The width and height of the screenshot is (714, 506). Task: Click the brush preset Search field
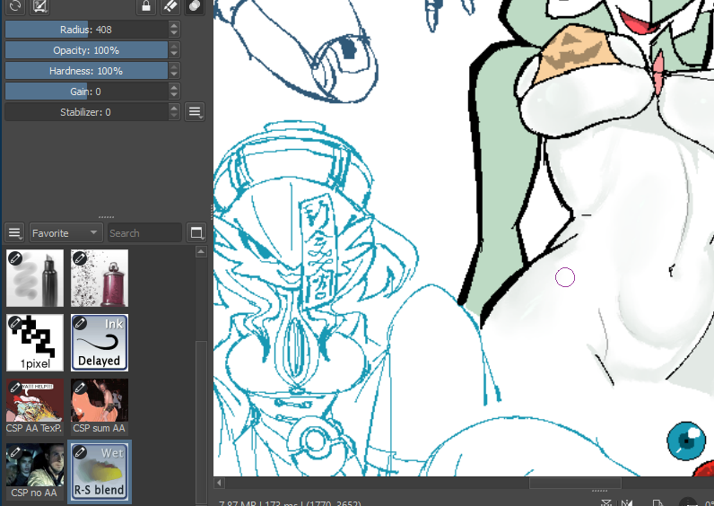click(144, 233)
